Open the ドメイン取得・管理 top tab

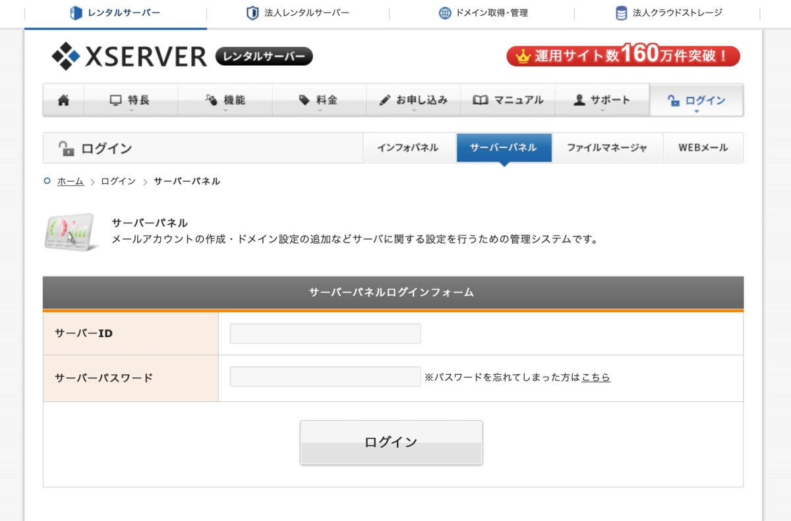[x=483, y=13]
